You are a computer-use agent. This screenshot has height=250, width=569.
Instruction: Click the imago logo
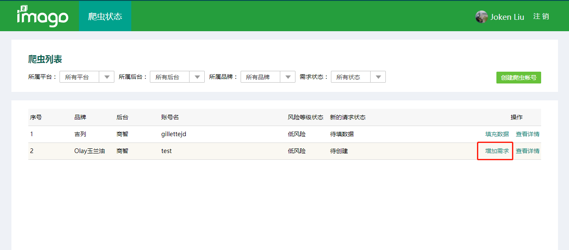(43, 16)
